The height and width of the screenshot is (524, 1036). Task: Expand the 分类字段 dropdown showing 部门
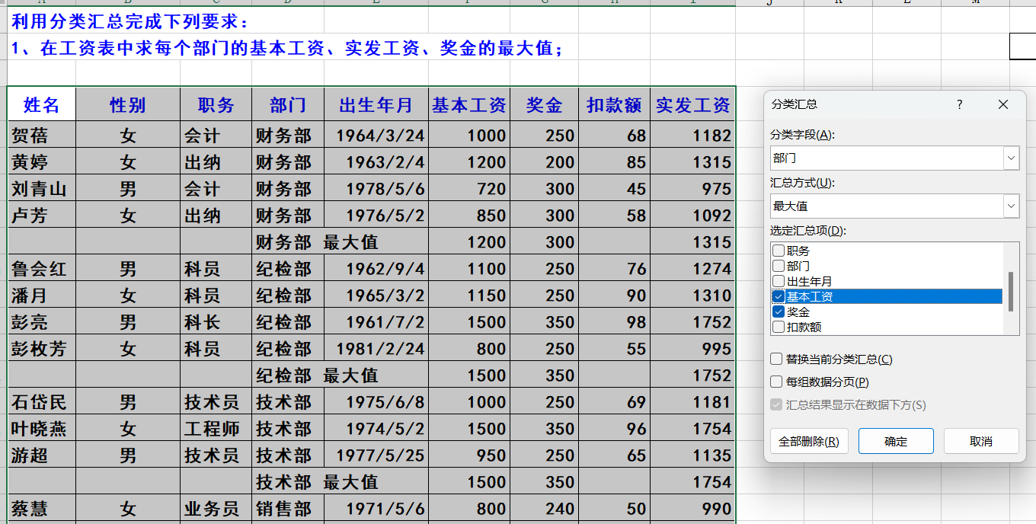pos(1011,158)
